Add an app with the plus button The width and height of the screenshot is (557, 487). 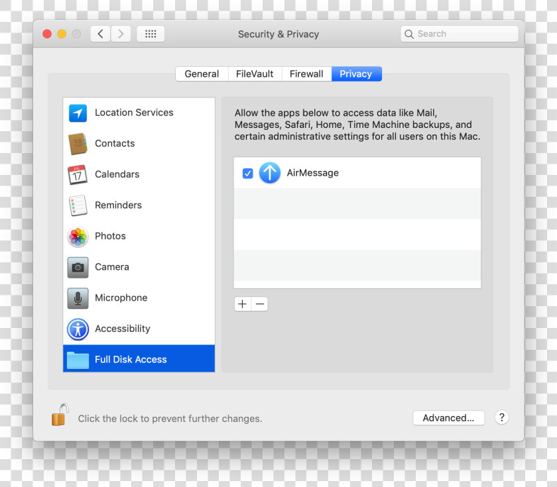[243, 304]
